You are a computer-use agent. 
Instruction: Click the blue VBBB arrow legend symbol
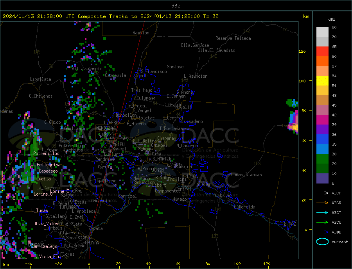pyautogui.click(x=322, y=232)
